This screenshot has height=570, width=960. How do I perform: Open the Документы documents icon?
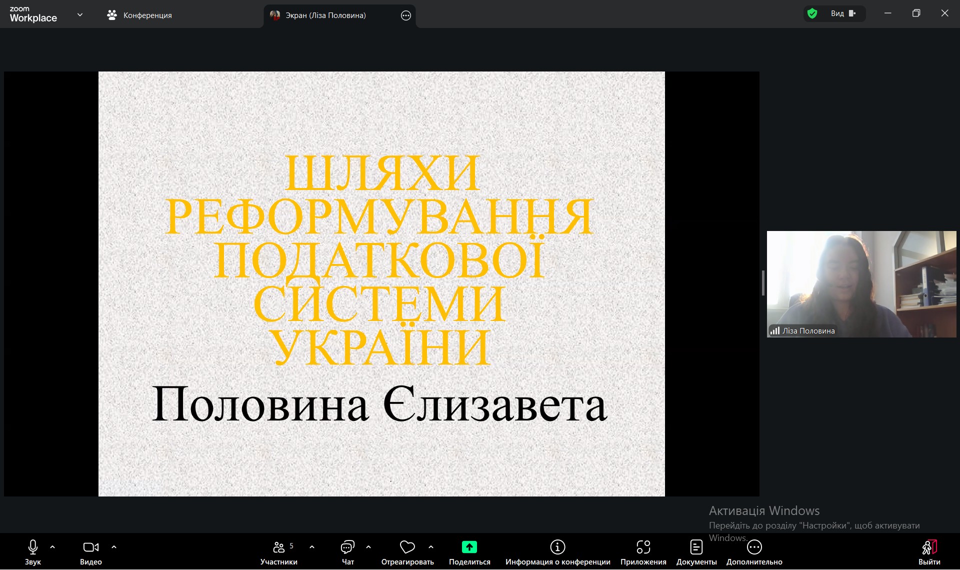pos(696,547)
